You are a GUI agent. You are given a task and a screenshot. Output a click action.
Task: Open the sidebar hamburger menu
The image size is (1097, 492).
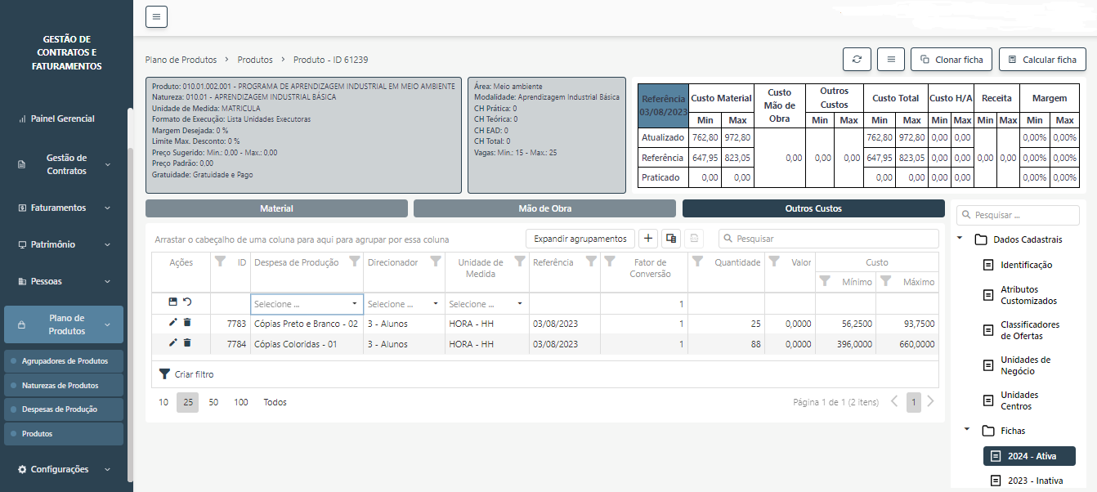coord(156,16)
